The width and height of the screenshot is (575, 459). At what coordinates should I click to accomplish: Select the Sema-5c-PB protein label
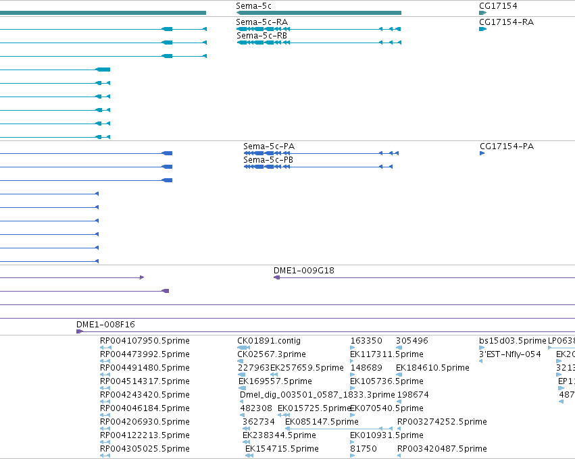tap(268, 160)
